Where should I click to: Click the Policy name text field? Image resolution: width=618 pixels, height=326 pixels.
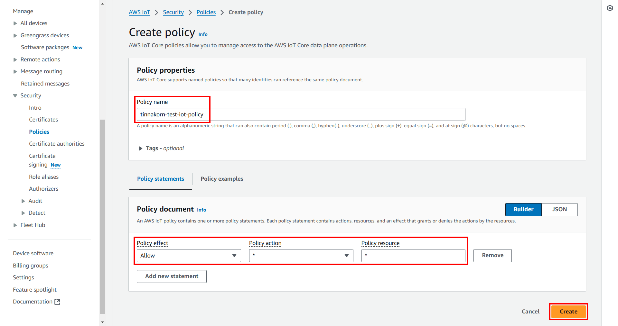click(x=301, y=114)
